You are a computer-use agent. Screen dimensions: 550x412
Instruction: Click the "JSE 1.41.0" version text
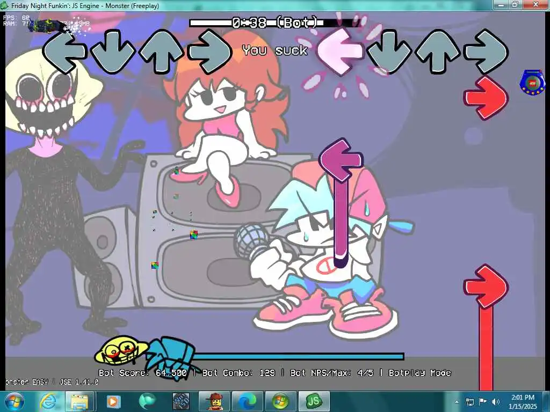[79, 382]
